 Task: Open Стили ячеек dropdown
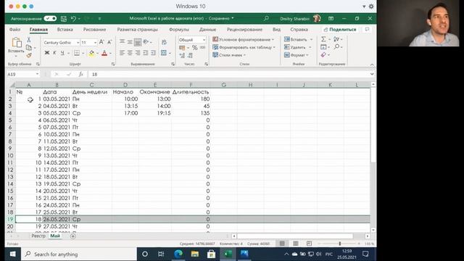pos(229,55)
